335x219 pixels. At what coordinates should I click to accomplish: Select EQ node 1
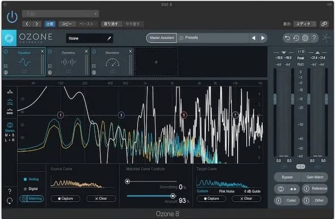pyautogui.click(x=61, y=115)
